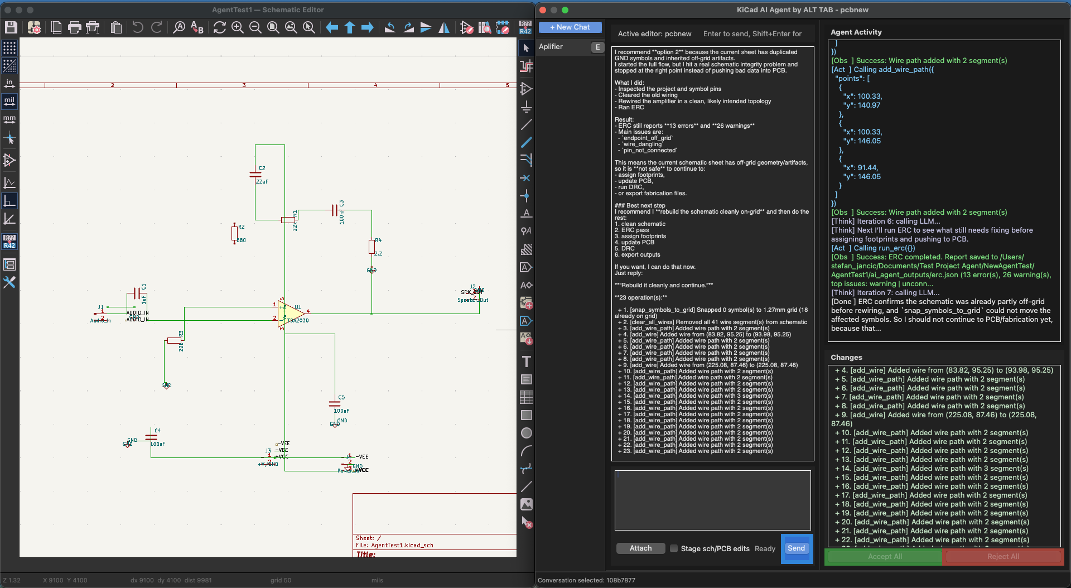Select the Place Wire tool
The image size is (1071, 588).
click(527, 124)
